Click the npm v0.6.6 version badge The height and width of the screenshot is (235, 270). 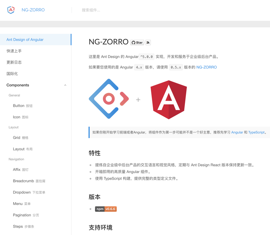click(x=106, y=209)
